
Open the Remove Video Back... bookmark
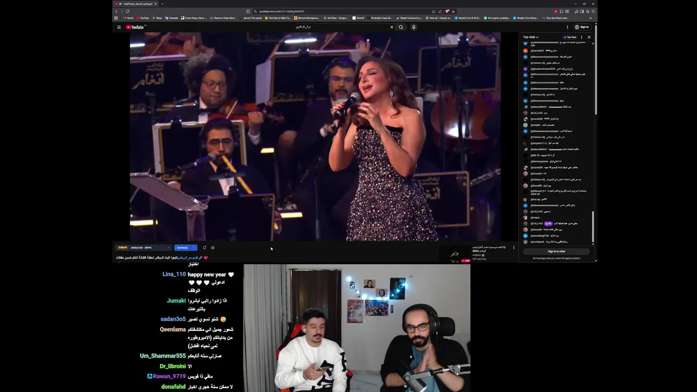coord(223,18)
